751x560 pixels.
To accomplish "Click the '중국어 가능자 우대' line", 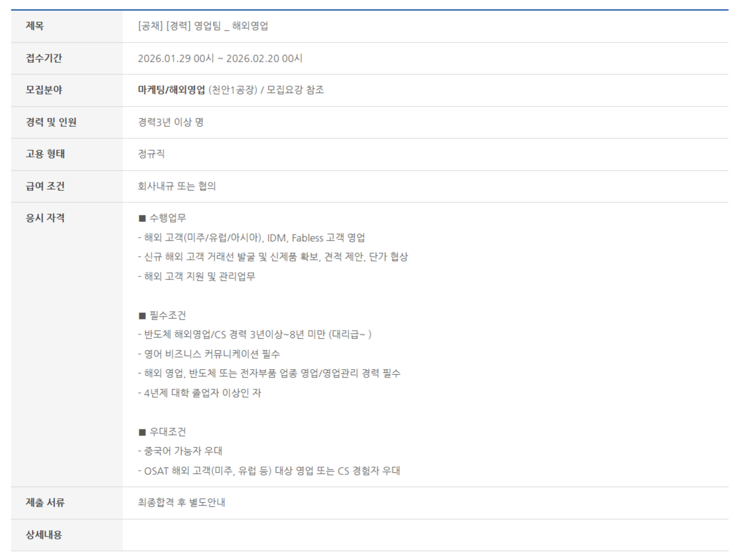I will click(180, 451).
